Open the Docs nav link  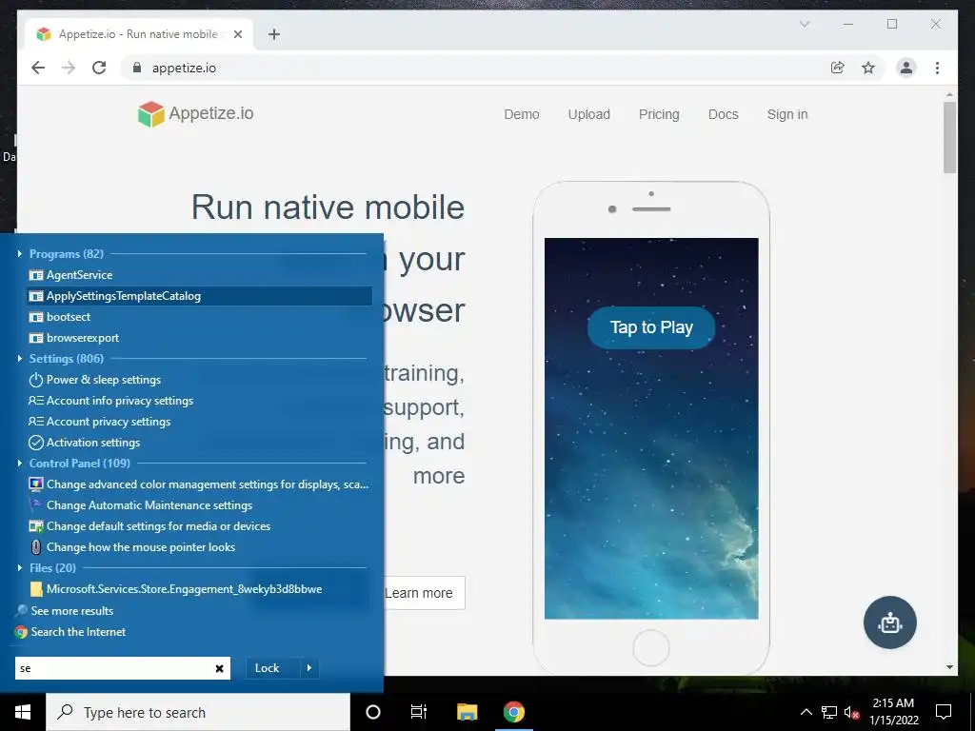[724, 114]
